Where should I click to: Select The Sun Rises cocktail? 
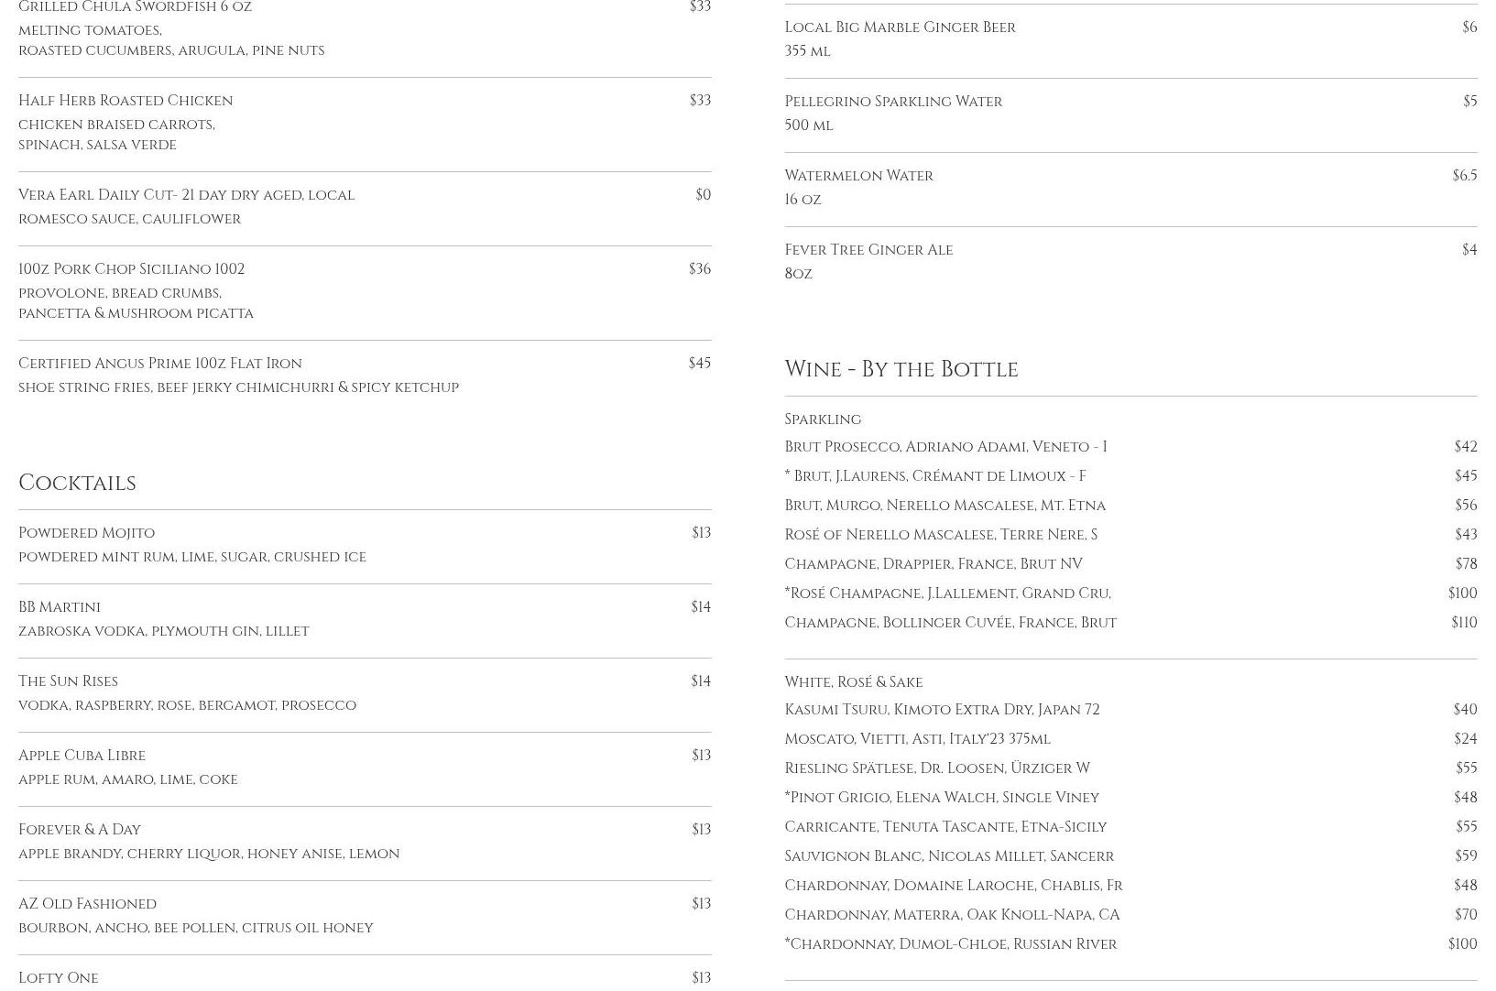coord(68,681)
